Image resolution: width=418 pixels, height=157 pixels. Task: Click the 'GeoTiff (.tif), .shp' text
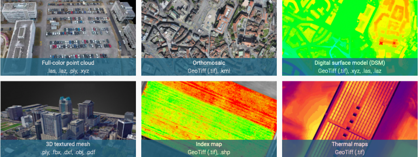[209, 153]
